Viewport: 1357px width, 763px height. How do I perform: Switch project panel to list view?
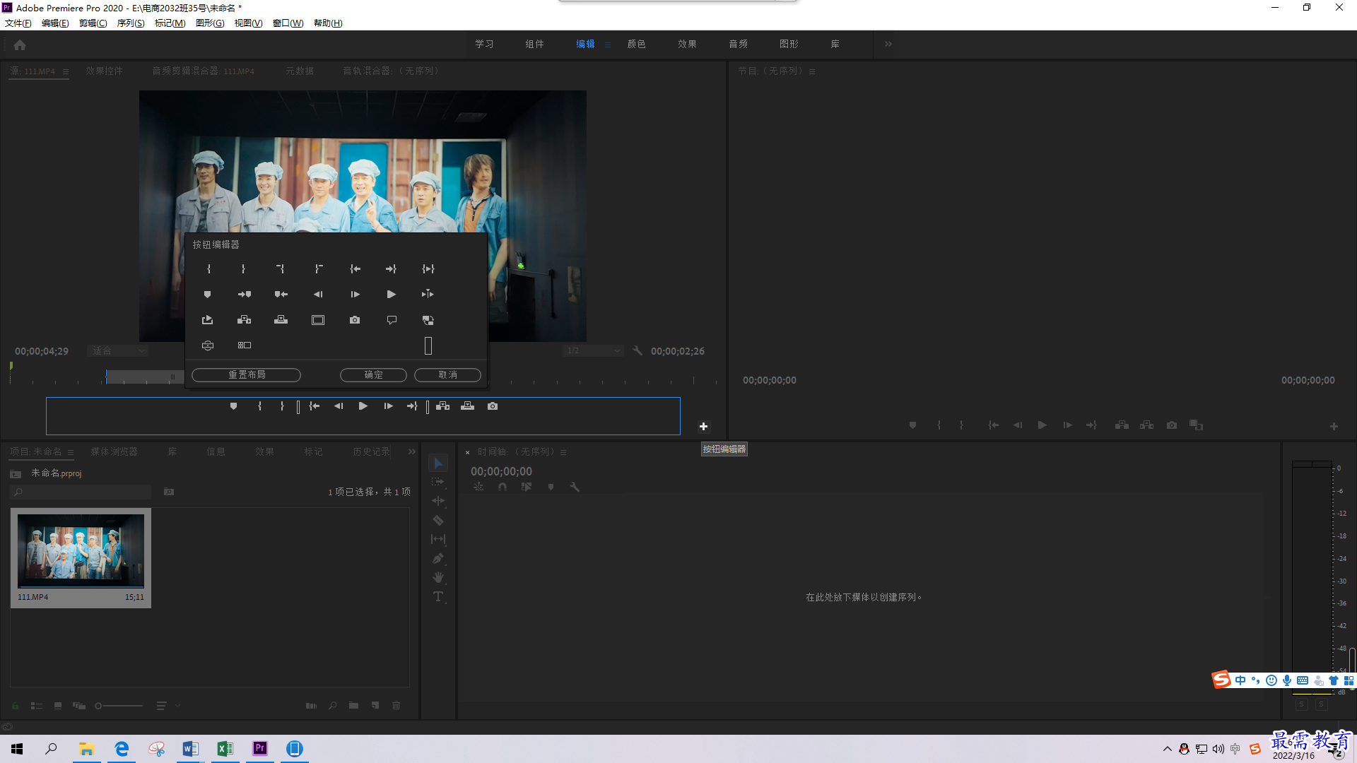click(x=37, y=706)
